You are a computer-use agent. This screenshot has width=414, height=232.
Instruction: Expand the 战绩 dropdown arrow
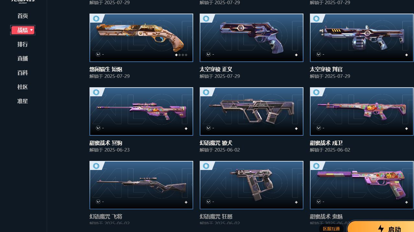tap(31, 30)
